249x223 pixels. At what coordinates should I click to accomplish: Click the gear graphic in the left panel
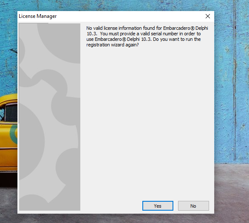coord(50,117)
